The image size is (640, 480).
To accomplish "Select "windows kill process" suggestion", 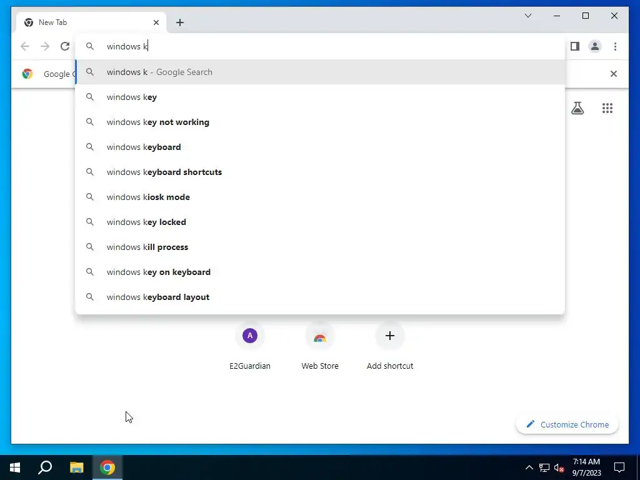I will (x=320, y=247).
